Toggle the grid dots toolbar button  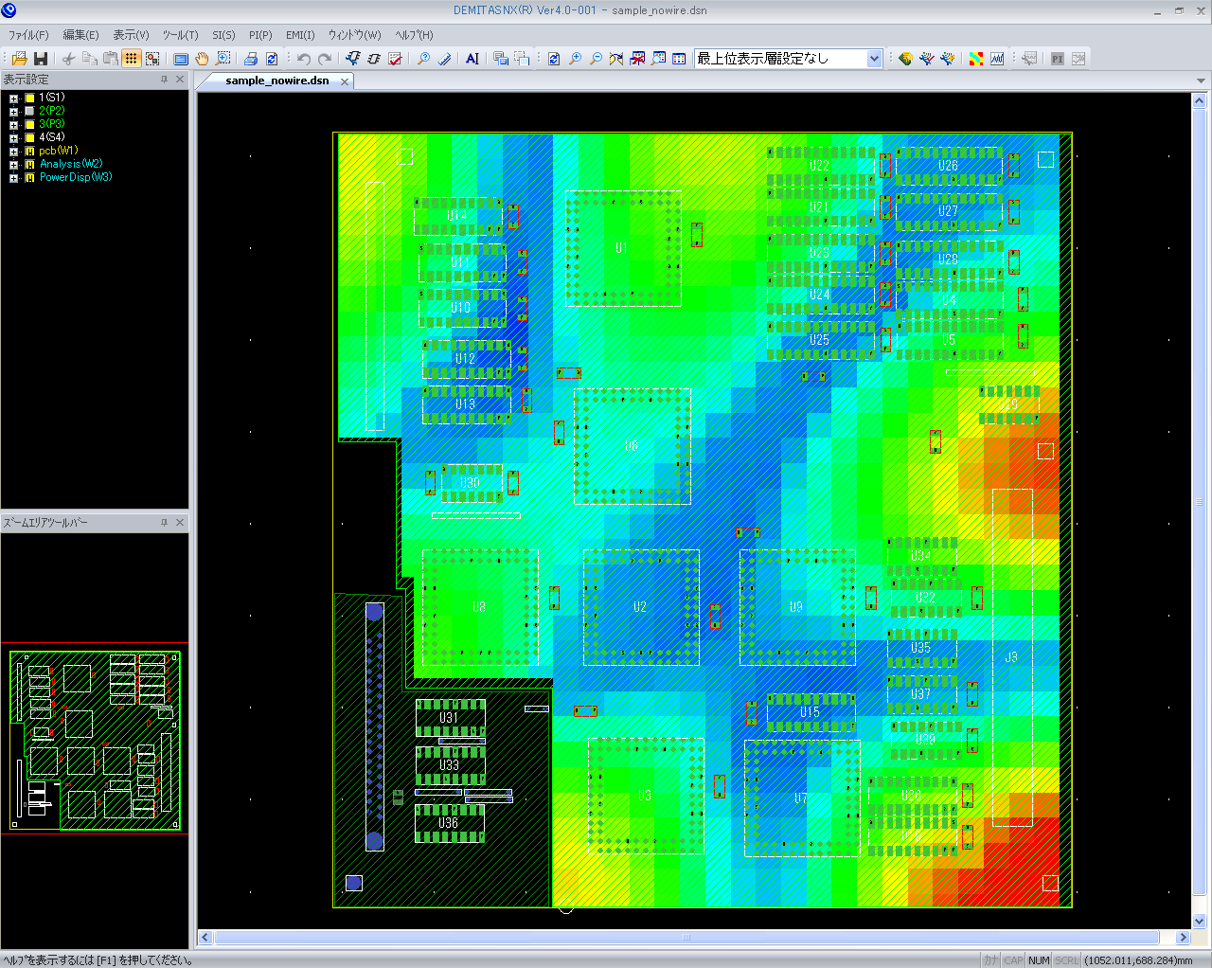tap(132, 59)
